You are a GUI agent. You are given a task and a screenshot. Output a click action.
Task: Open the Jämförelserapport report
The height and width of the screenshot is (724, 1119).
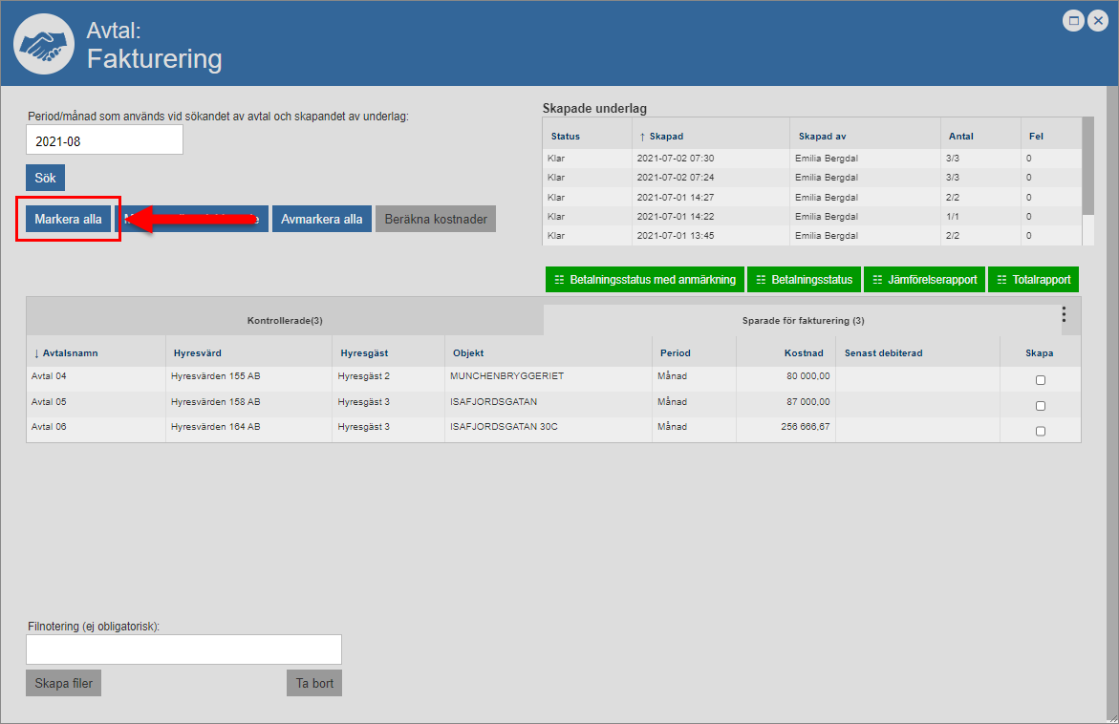pyautogui.click(x=924, y=280)
